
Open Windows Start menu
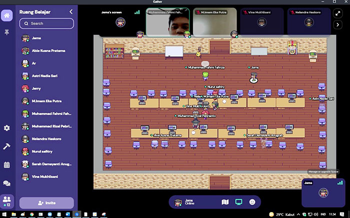[4, 215]
